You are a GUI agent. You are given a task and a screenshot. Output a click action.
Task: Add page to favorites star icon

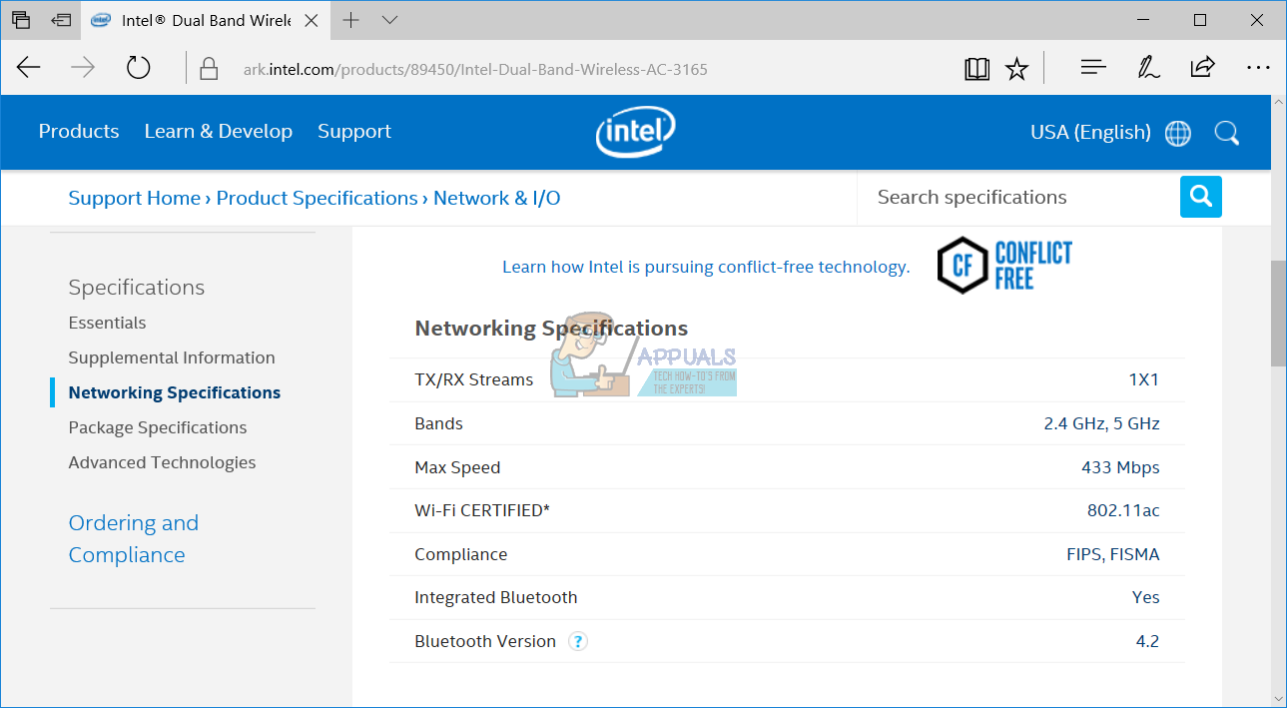tap(1016, 68)
